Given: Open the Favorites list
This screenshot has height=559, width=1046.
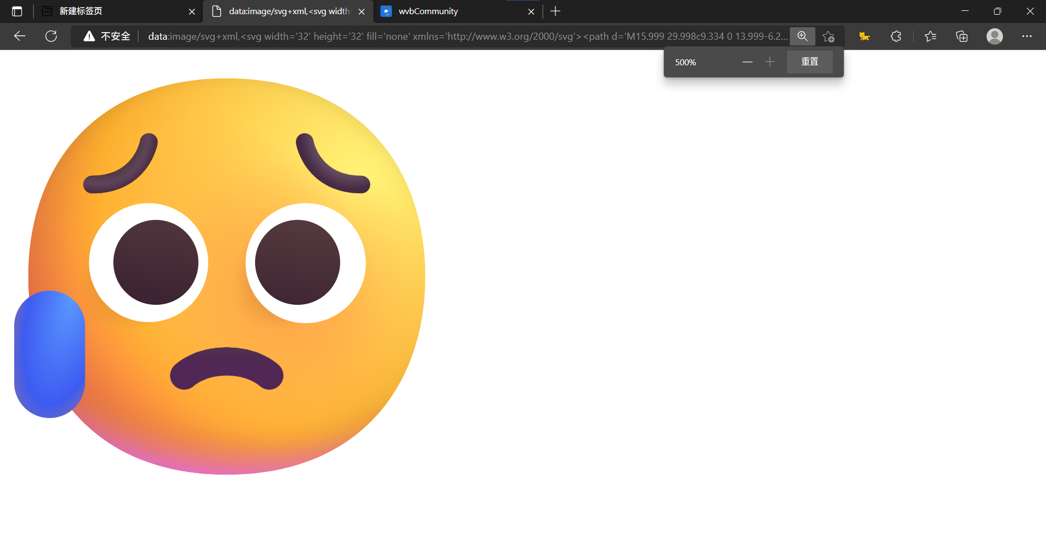Looking at the screenshot, I should (x=930, y=36).
